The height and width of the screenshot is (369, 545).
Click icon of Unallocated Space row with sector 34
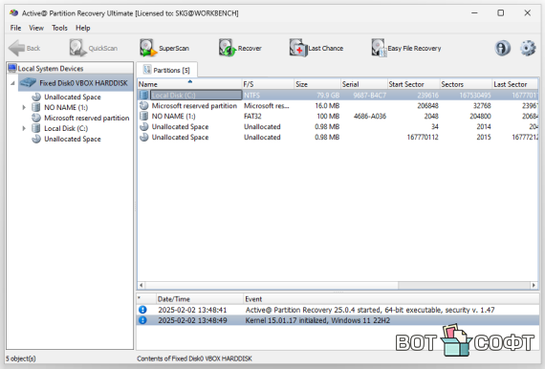click(143, 127)
